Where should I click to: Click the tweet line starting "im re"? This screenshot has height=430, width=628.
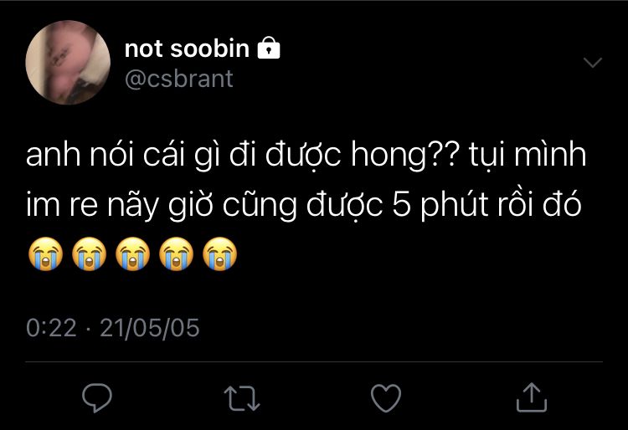pyautogui.click(x=303, y=207)
